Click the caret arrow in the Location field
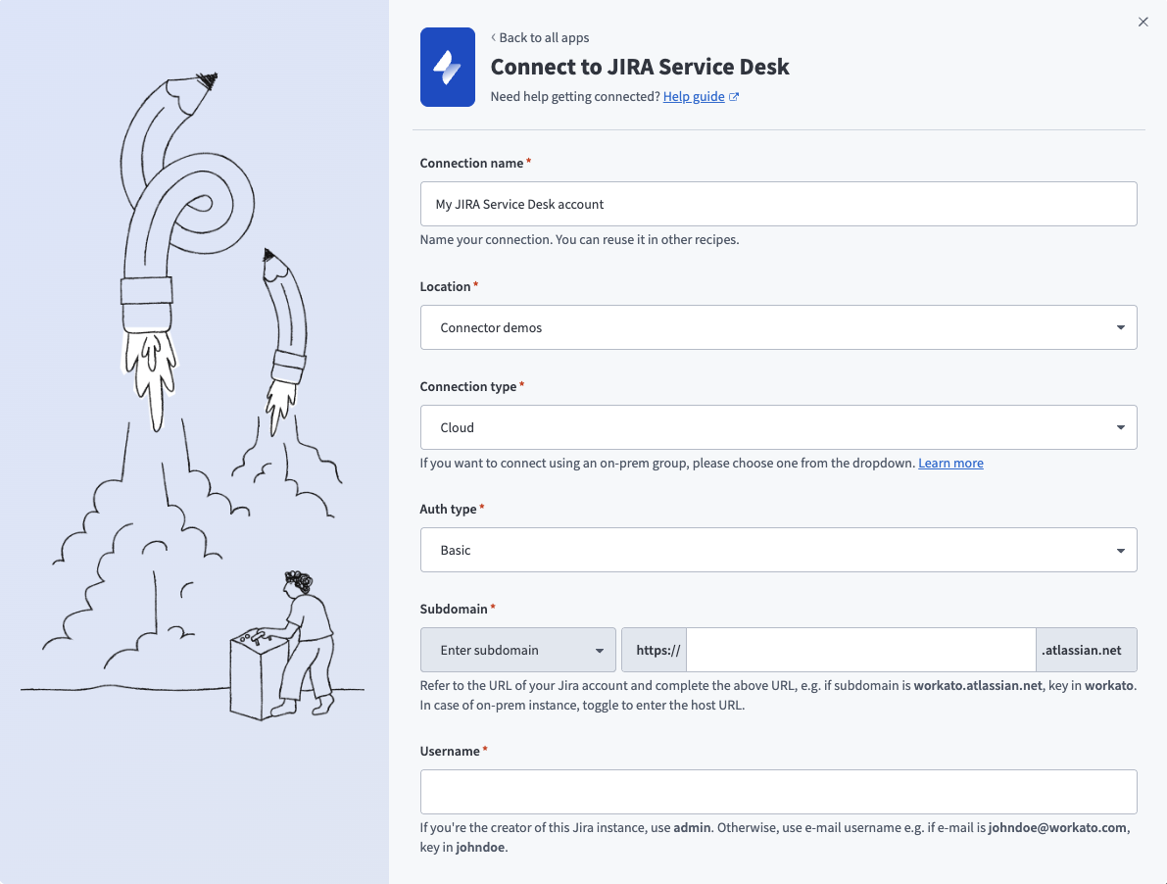Viewport: 1167px width, 884px height. click(x=1121, y=327)
